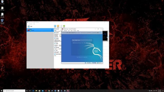Select the Oracle VM VirtualBox desktop shortcut
Viewport: 164px width, 92px height.
(x=2, y=21)
